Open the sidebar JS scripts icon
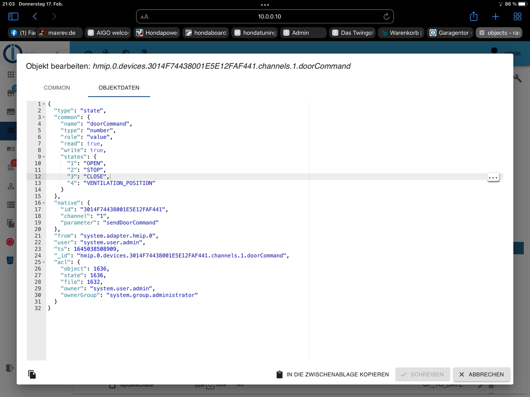The height and width of the screenshot is (397, 530). [x=11, y=260]
